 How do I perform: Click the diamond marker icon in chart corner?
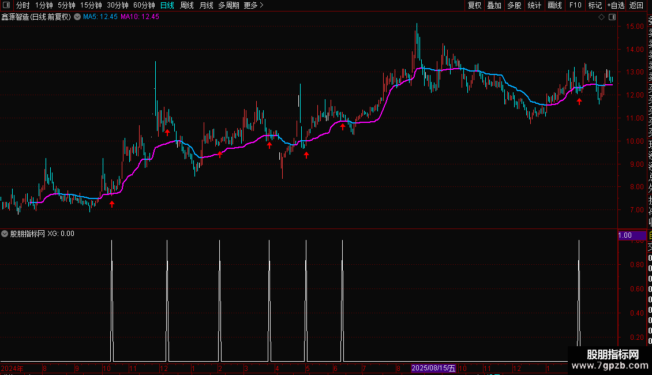point(601,17)
